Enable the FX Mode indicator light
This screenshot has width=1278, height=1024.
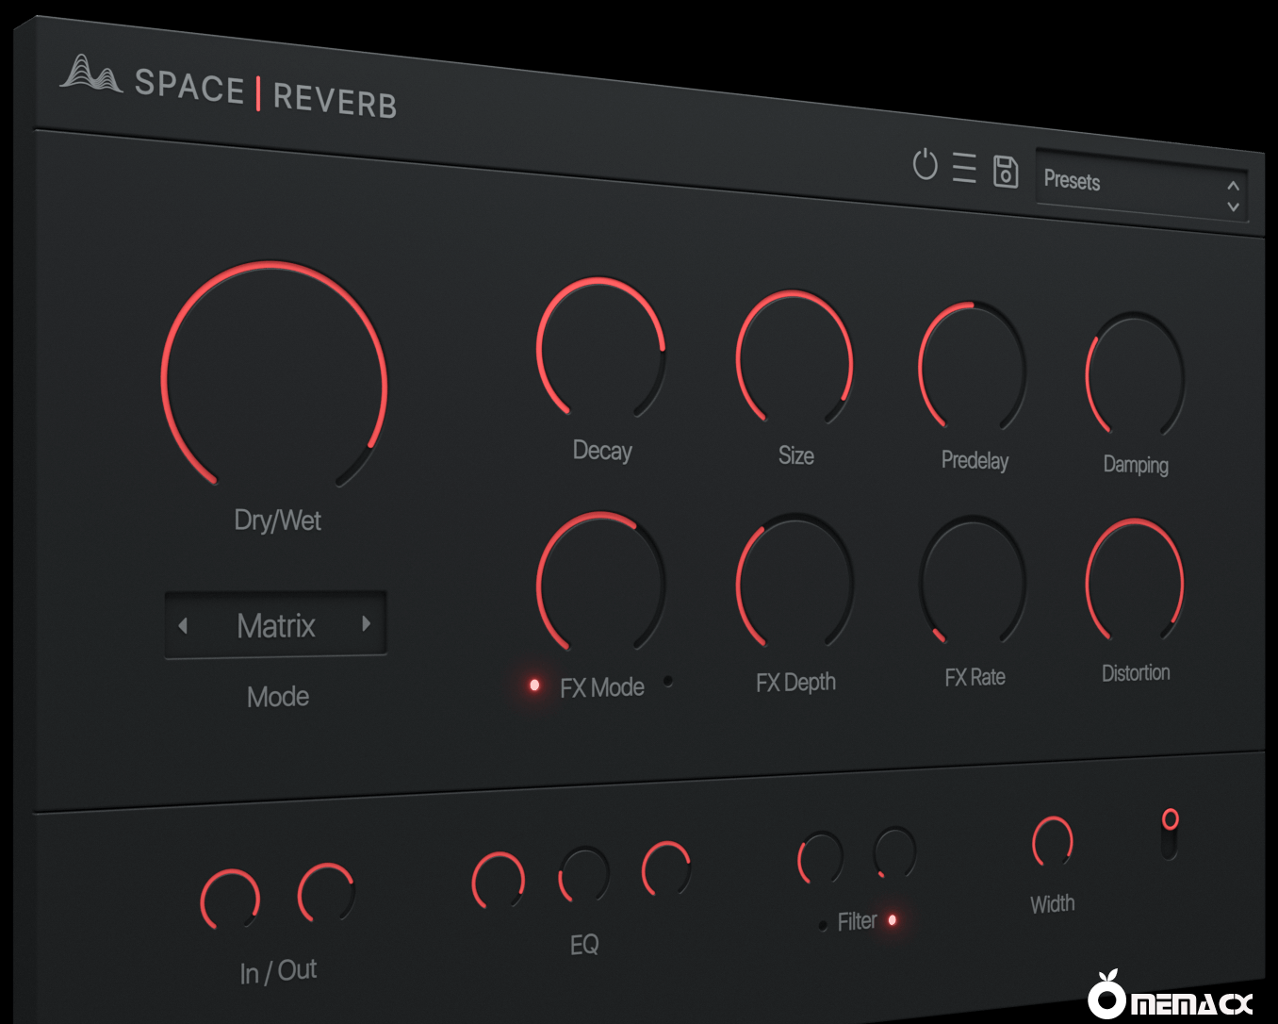[x=534, y=685]
